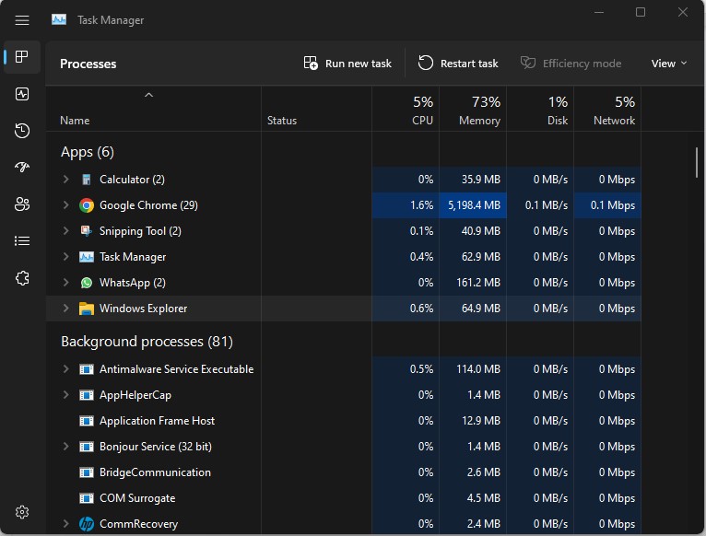The image size is (706, 536).
Task: Click the Application Frame Host icon
Action: (x=86, y=421)
